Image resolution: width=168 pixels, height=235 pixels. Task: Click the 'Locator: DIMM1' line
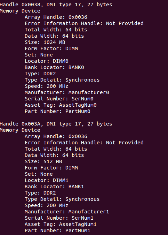(47, 181)
